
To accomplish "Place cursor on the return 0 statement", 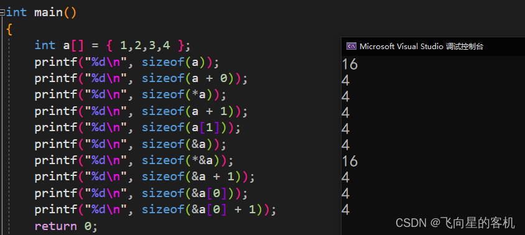I will [x=66, y=226].
